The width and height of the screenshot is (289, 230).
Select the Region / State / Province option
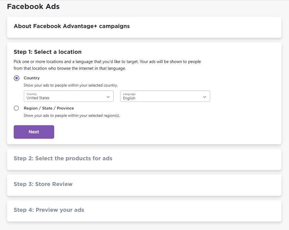tap(16, 108)
